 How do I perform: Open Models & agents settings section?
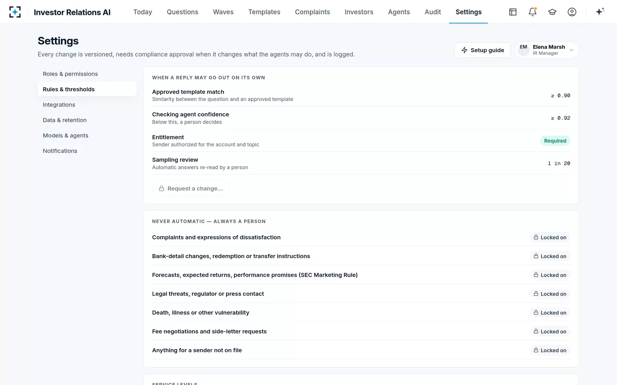[x=87, y=136]
